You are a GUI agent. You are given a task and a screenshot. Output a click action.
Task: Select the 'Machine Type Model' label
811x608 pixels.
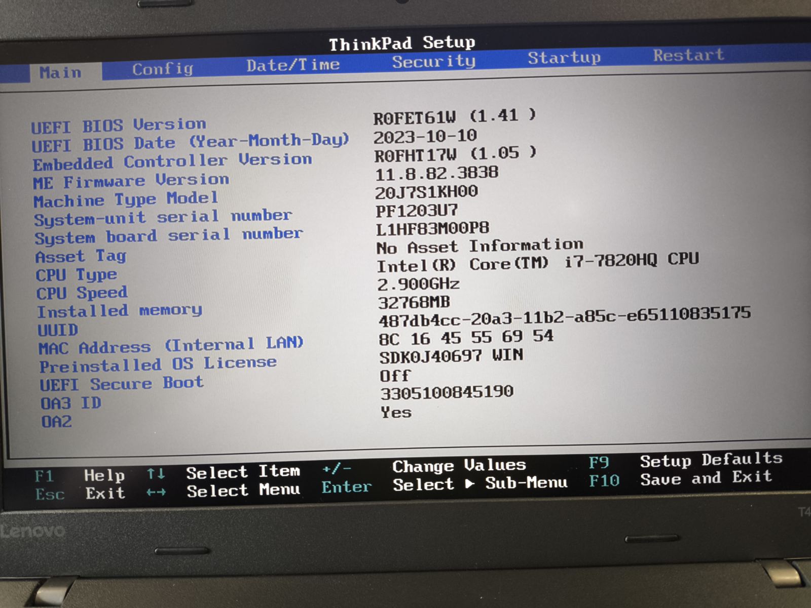coord(126,199)
